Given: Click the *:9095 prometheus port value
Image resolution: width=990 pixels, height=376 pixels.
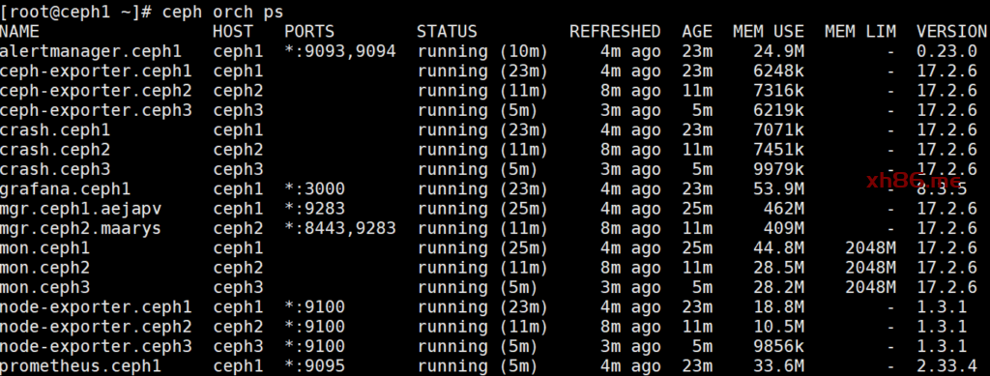Looking at the screenshot, I should click(314, 366).
